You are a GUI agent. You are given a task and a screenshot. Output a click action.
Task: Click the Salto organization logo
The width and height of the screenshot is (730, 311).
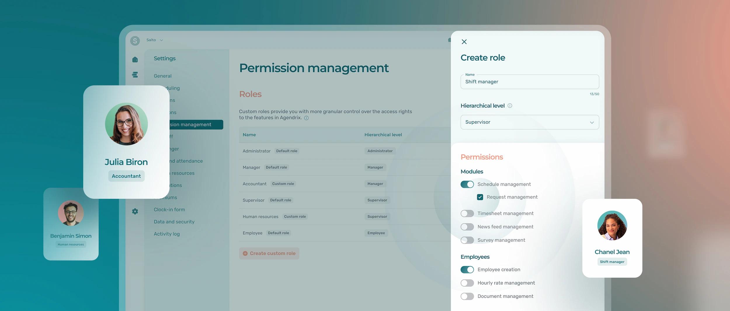(x=135, y=41)
